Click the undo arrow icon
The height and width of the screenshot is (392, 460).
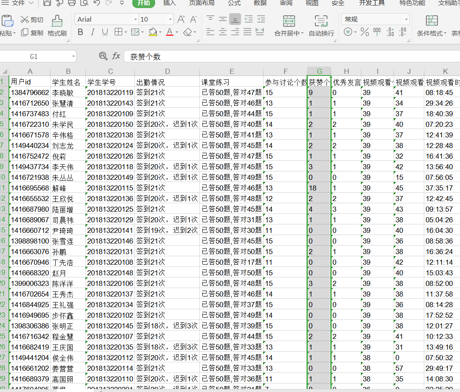tap(97, 3)
